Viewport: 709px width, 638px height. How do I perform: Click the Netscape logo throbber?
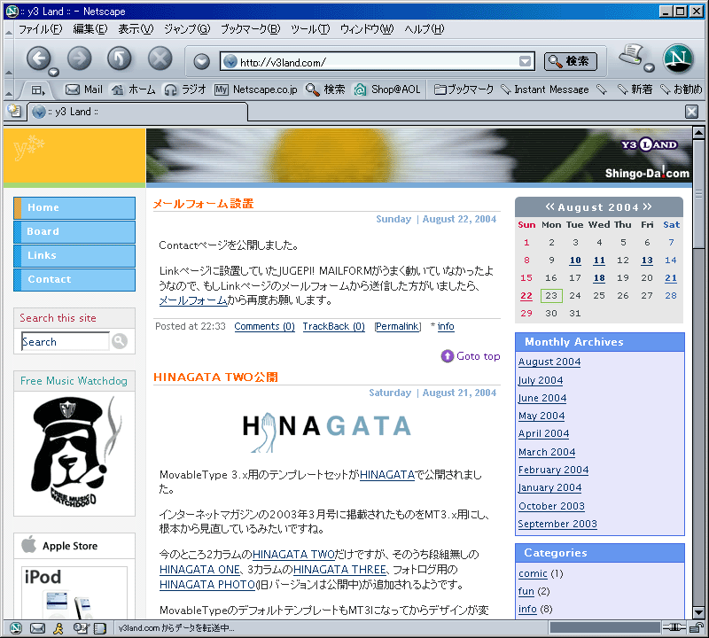(x=678, y=58)
